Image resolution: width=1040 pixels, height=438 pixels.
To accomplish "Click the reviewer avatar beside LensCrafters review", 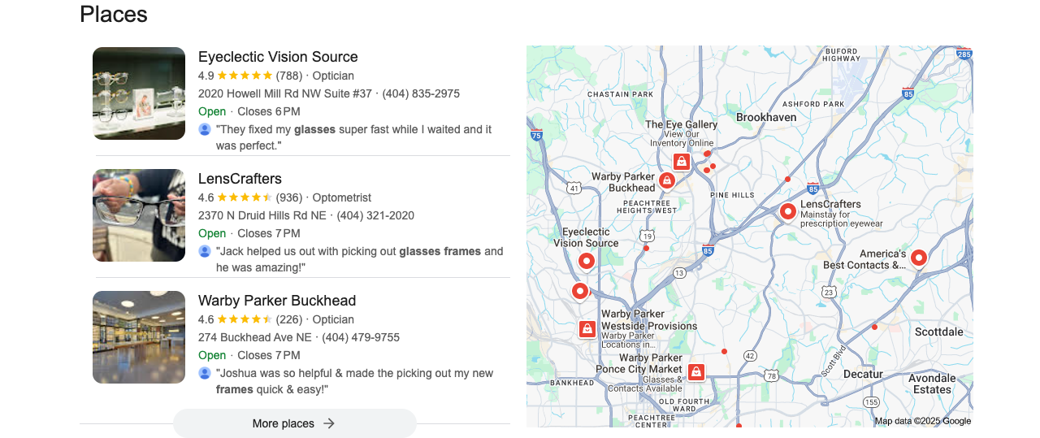I will 205,251.
